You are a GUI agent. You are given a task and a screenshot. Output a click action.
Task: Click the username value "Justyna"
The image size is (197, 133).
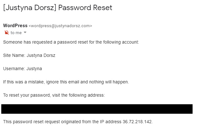coord(34,69)
